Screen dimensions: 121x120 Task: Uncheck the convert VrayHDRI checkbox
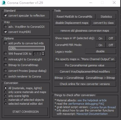[x=5, y=32]
